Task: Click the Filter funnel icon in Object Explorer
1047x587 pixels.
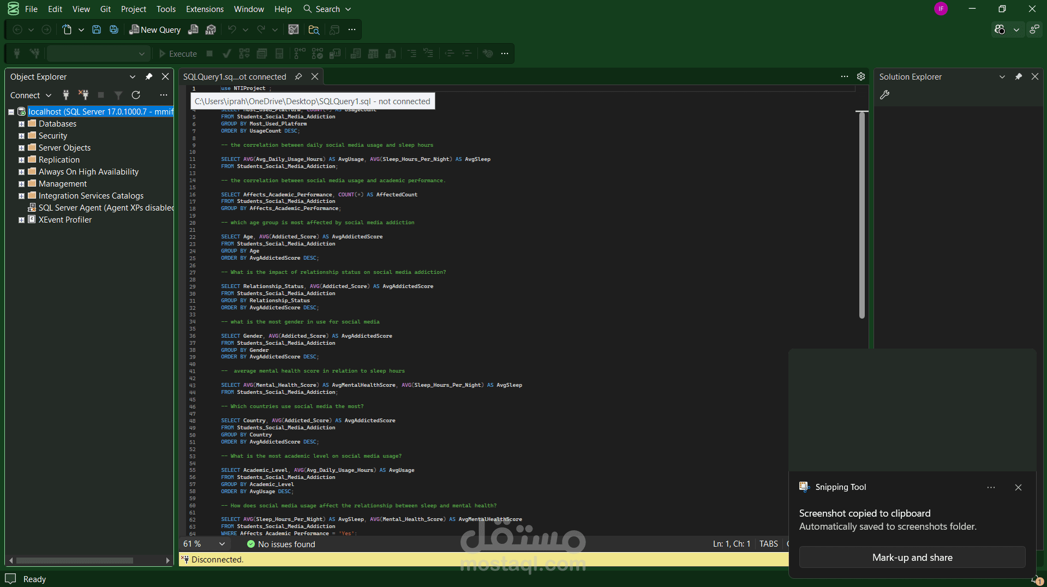Action: point(118,95)
